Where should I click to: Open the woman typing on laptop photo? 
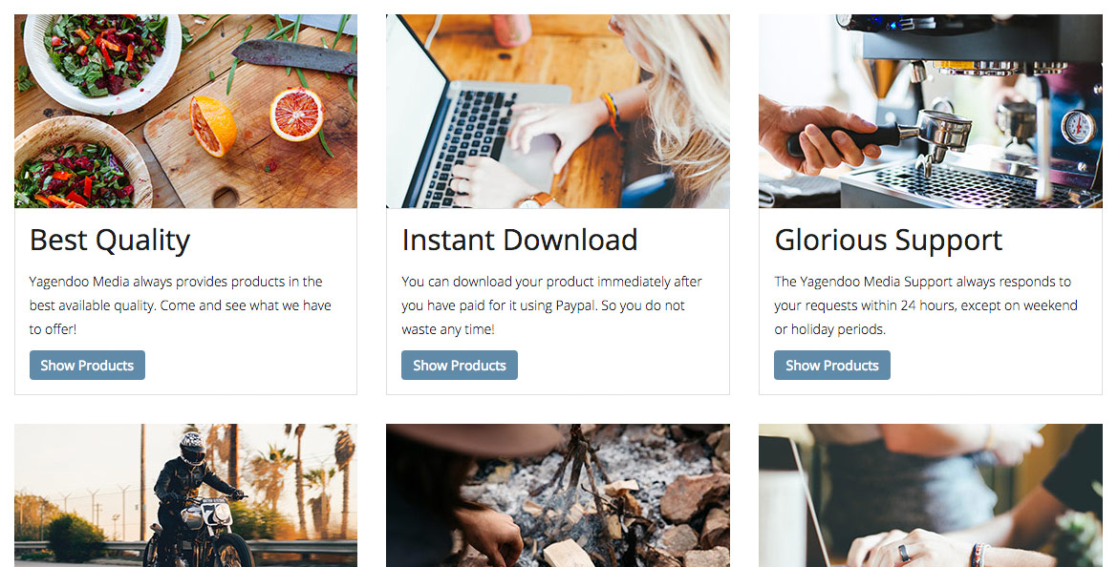(x=558, y=111)
